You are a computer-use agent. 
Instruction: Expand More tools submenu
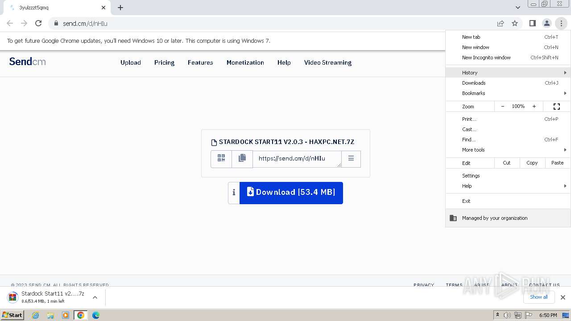pyautogui.click(x=508, y=150)
